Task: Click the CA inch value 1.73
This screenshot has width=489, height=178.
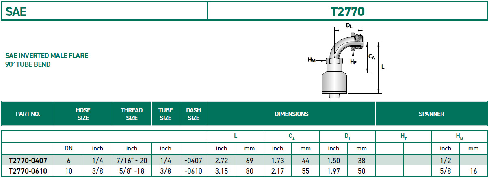Action: point(277,161)
